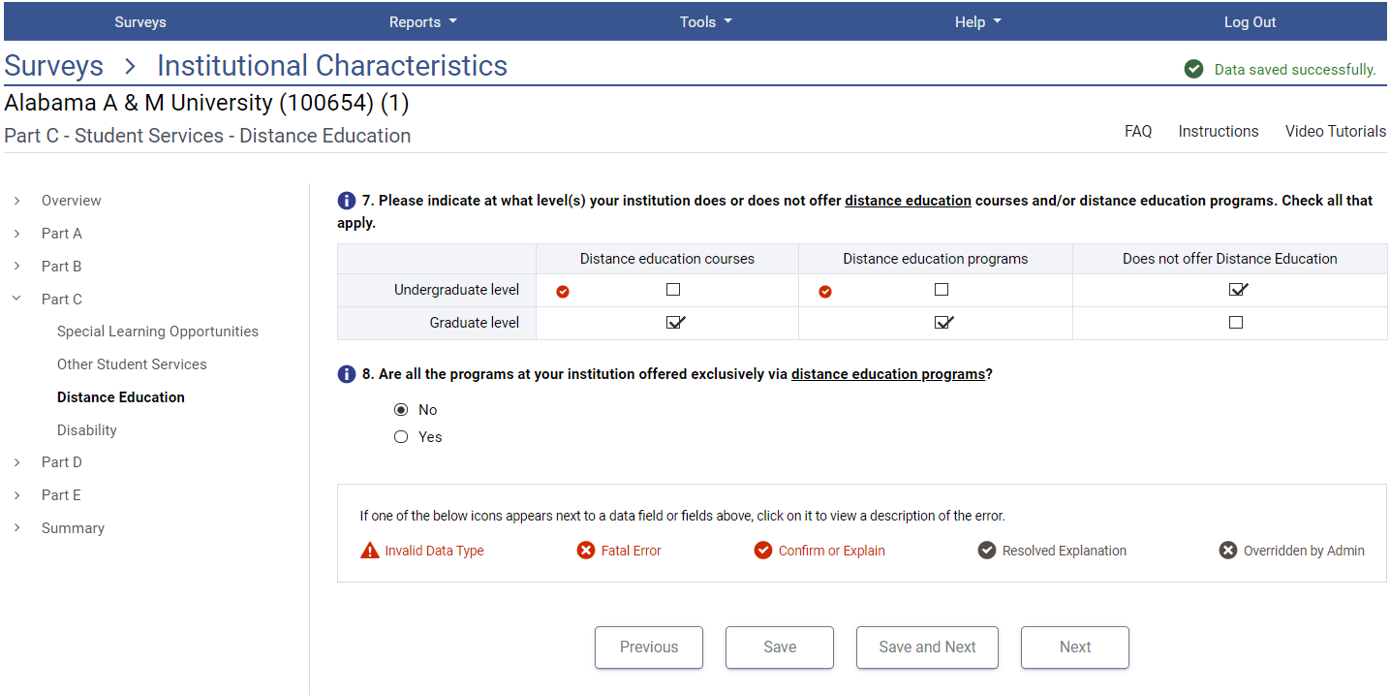Go to the Surveys menu item
This screenshot has width=1390, height=695.
tap(140, 22)
